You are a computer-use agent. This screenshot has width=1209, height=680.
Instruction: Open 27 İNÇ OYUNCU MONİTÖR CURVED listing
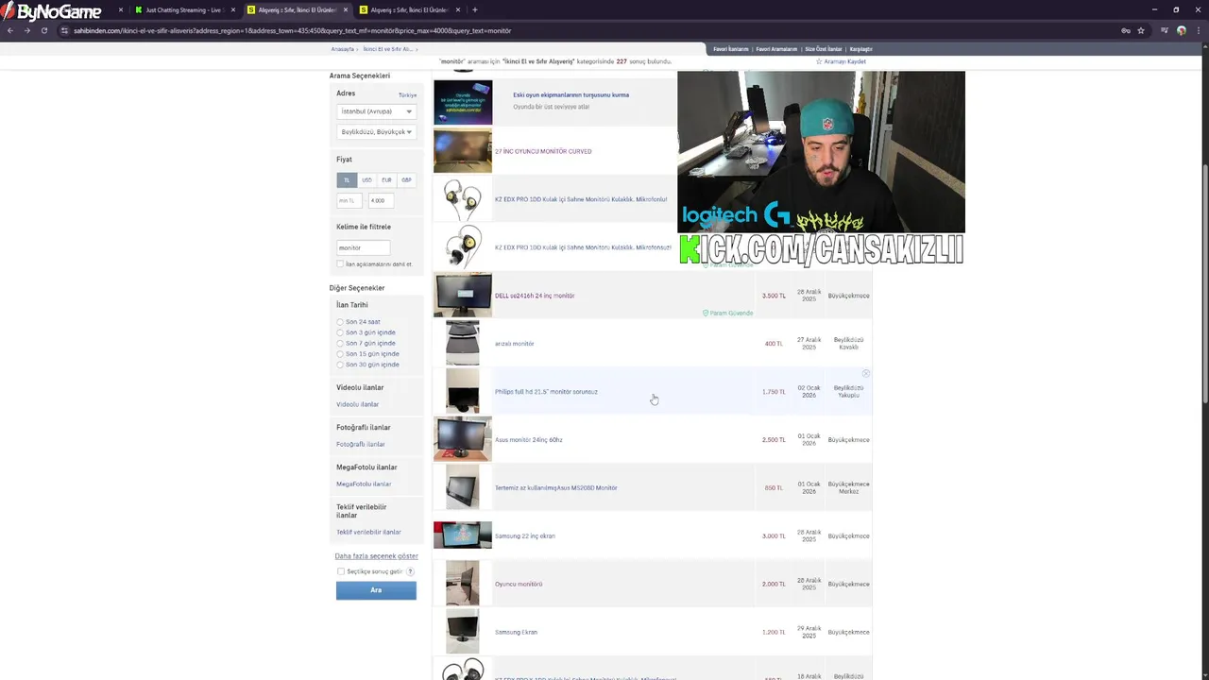pos(543,151)
